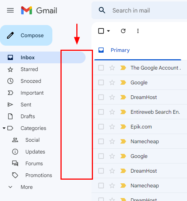187x201 pixels.
Task: Open the Inbox folder
Action: coord(43,57)
